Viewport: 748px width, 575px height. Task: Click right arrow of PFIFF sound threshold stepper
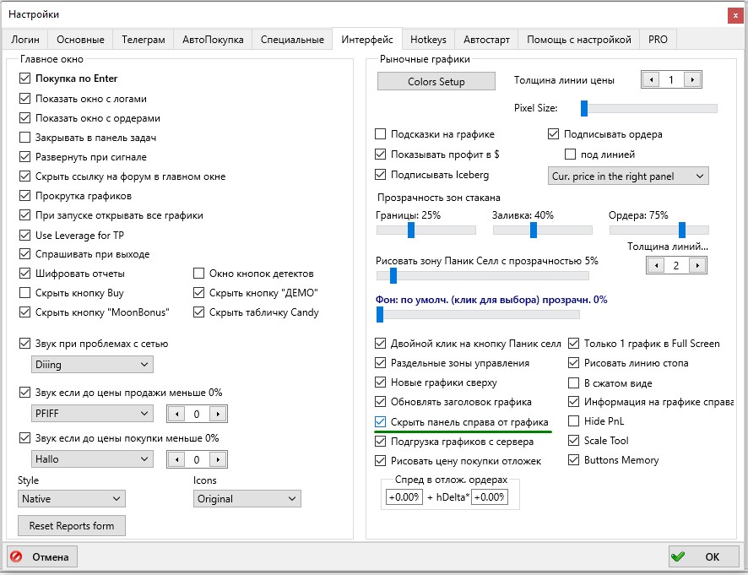tap(218, 414)
